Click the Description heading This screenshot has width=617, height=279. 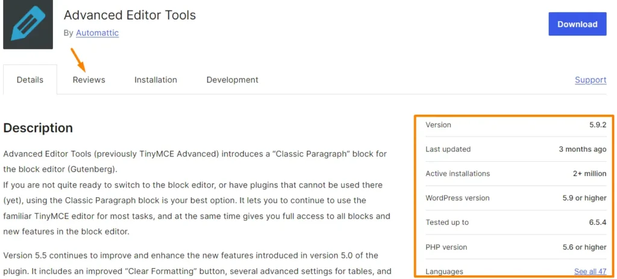[38, 128]
